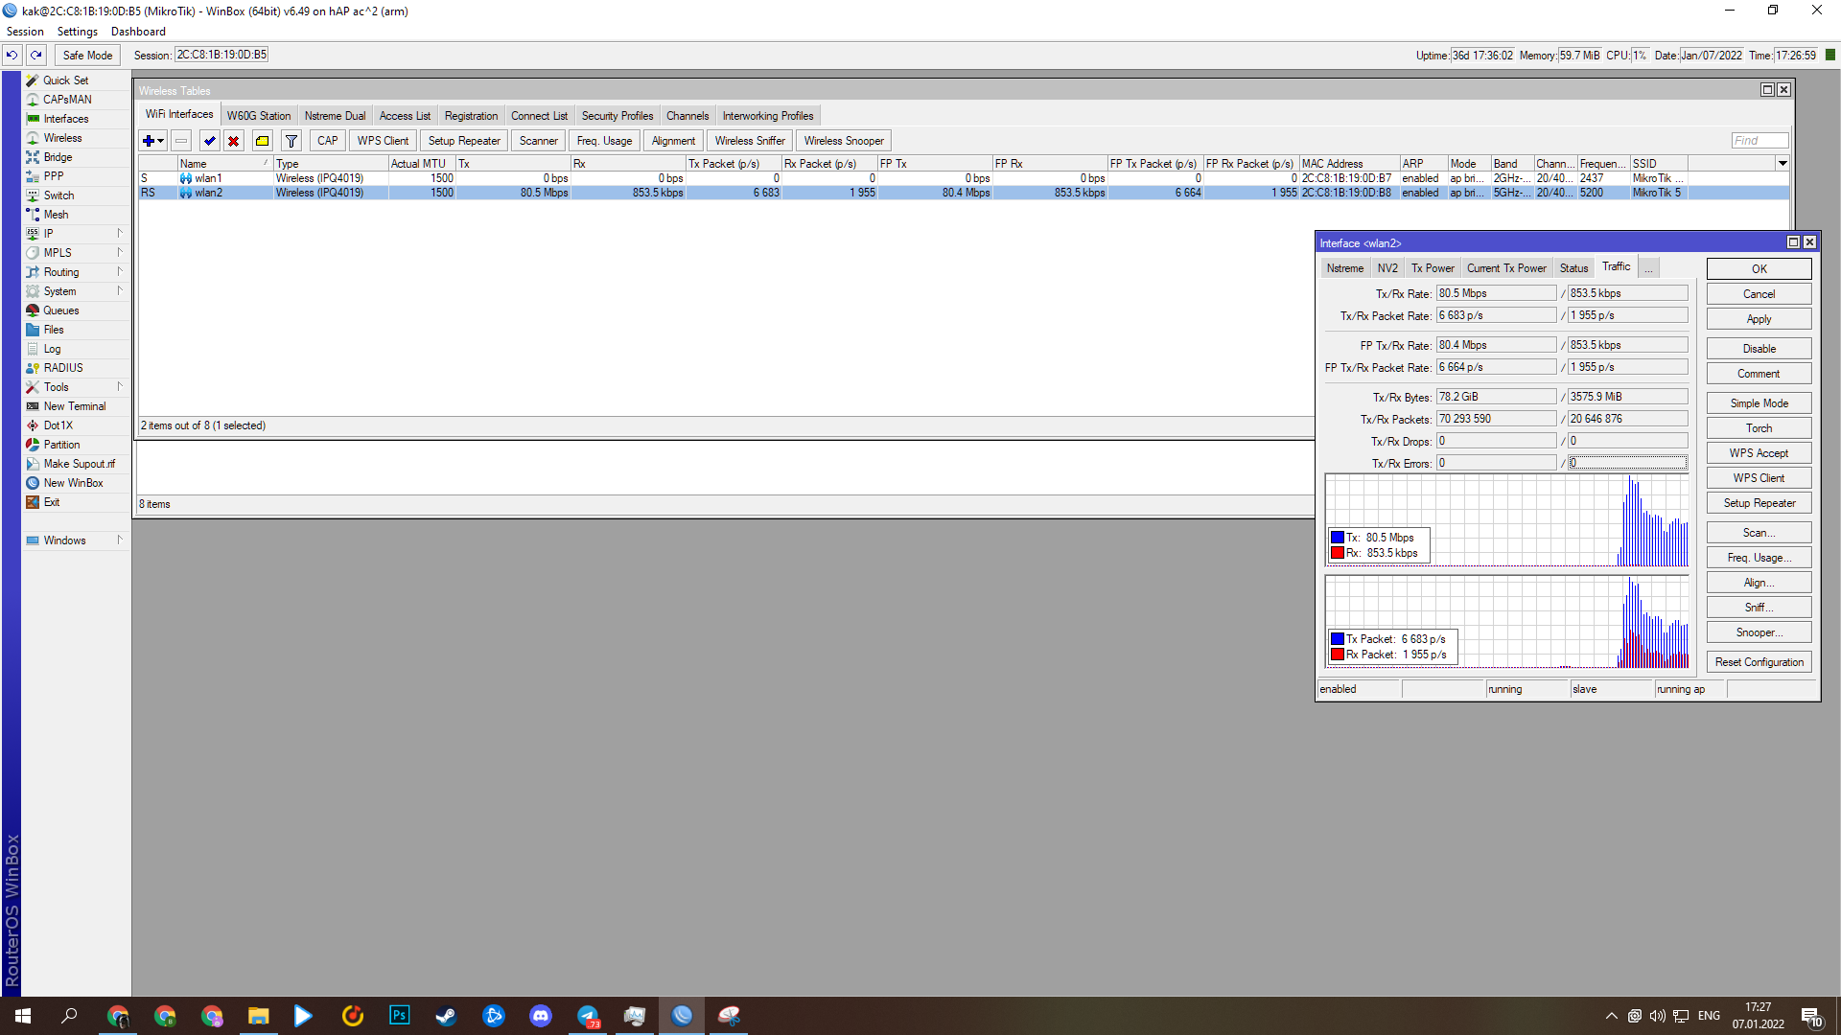The height and width of the screenshot is (1035, 1841).
Task: Switch to the Security Profiles tab
Action: pyautogui.click(x=618, y=116)
